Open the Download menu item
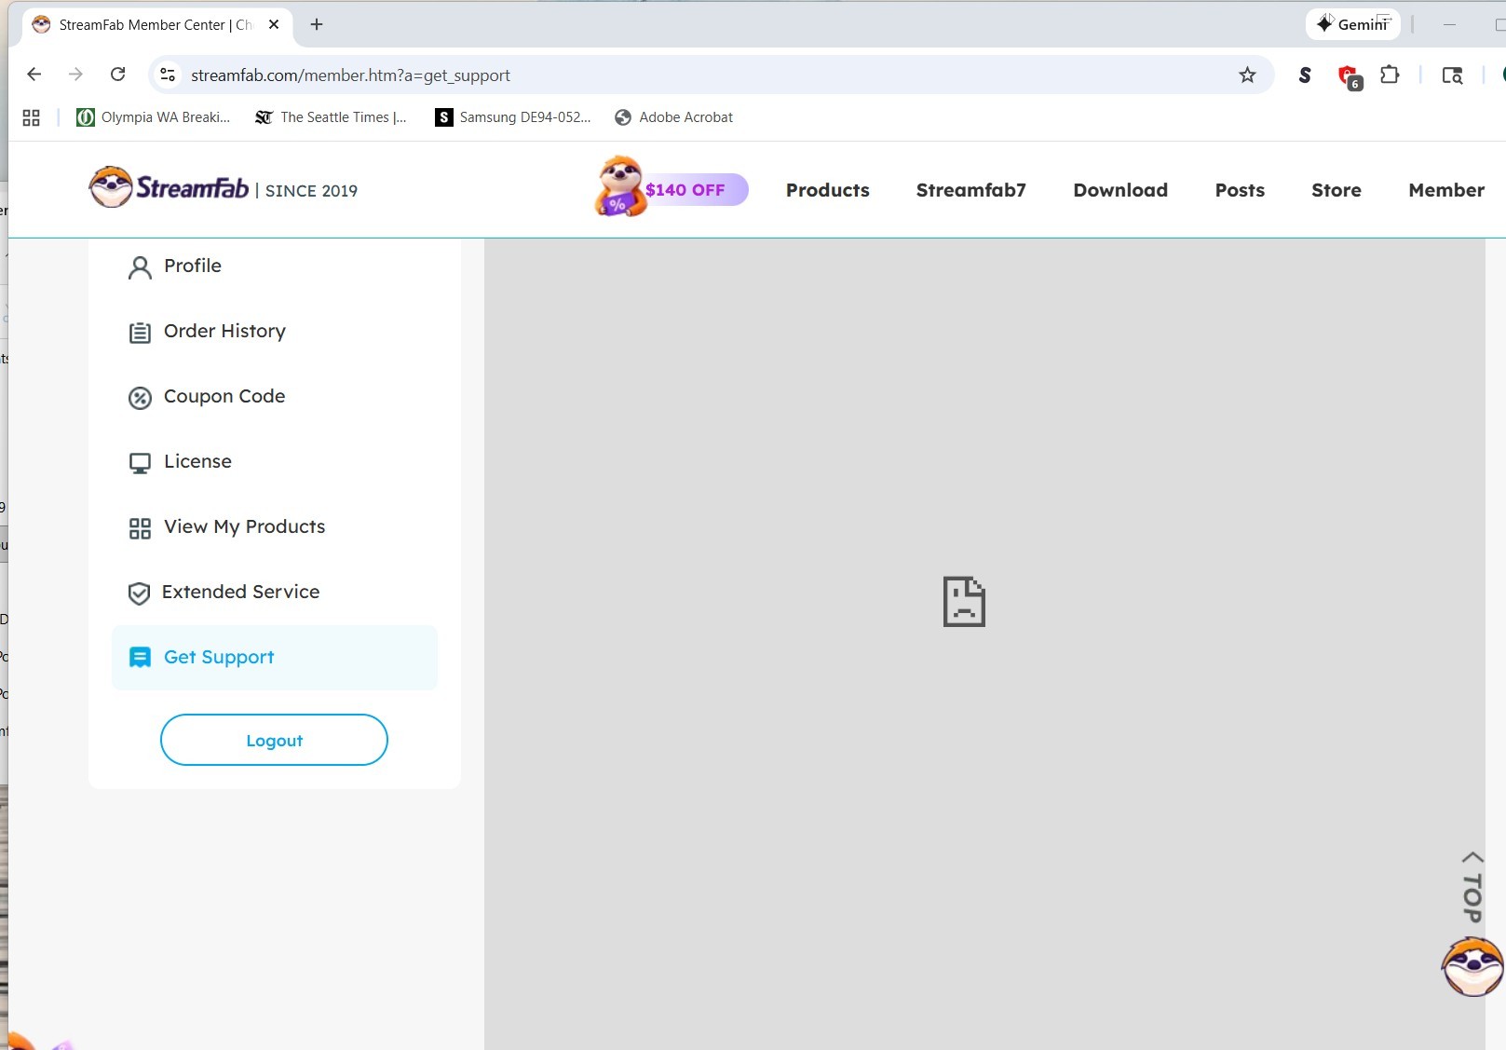1506x1050 pixels. (1120, 190)
